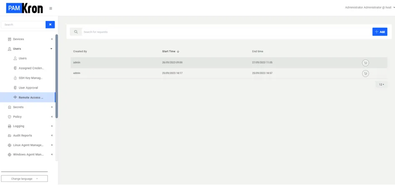Open the Windows Agent Management label
Screen dimensions: 395x185
coord(29,154)
